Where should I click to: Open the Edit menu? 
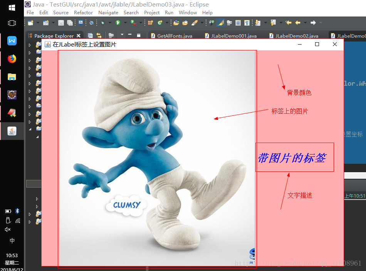(44, 13)
